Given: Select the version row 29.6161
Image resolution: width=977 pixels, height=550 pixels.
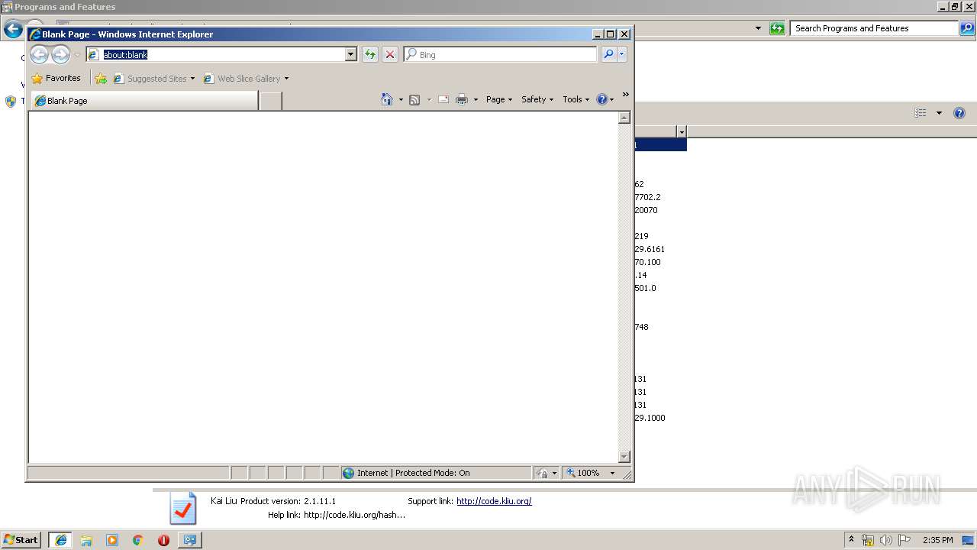Looking at the screenshot, I should [x=650, y=249].
